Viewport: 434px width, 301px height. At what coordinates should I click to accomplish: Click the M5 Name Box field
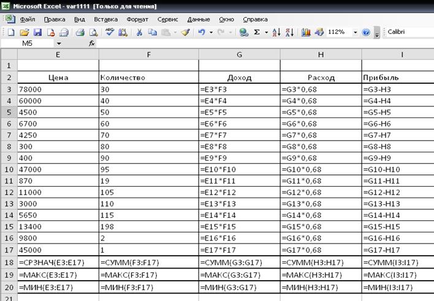click(28, 43)
